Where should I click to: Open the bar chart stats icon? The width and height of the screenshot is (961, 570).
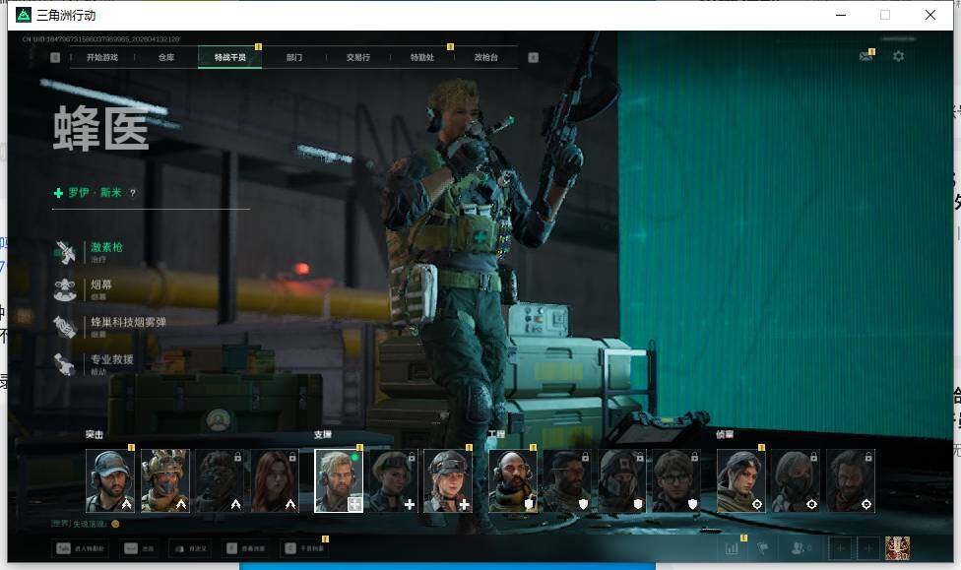tap(732, 548)
